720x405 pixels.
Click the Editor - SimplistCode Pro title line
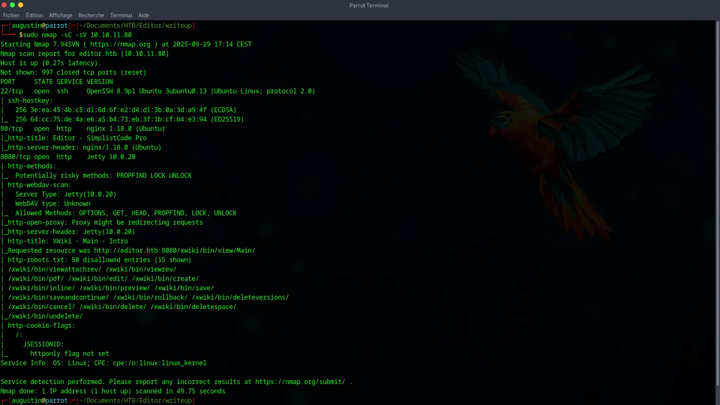(74, 138)
